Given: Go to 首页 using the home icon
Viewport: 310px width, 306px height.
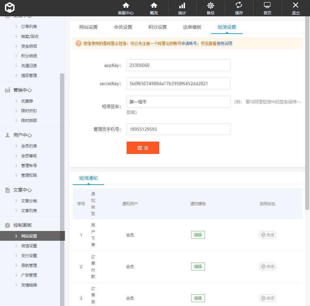Looking at the screenshot, I should click(x=267, y=8).
